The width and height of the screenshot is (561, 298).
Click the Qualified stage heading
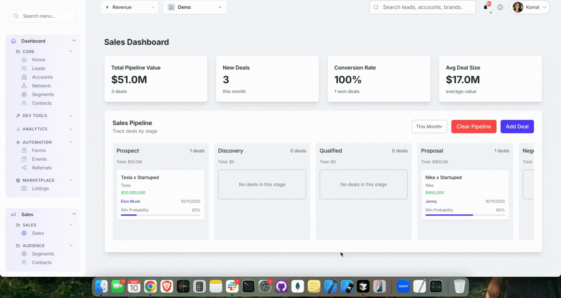click(331, 151)
